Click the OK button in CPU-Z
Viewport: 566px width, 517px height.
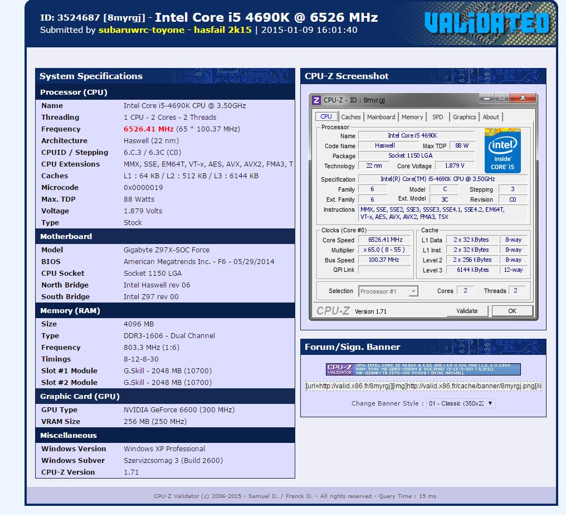click(512, 311)
